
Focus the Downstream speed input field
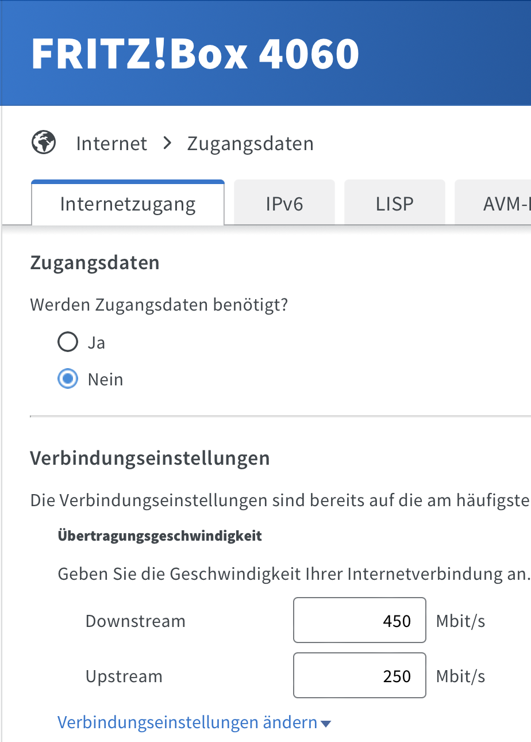pyautogui.click(x=360, y=620)
